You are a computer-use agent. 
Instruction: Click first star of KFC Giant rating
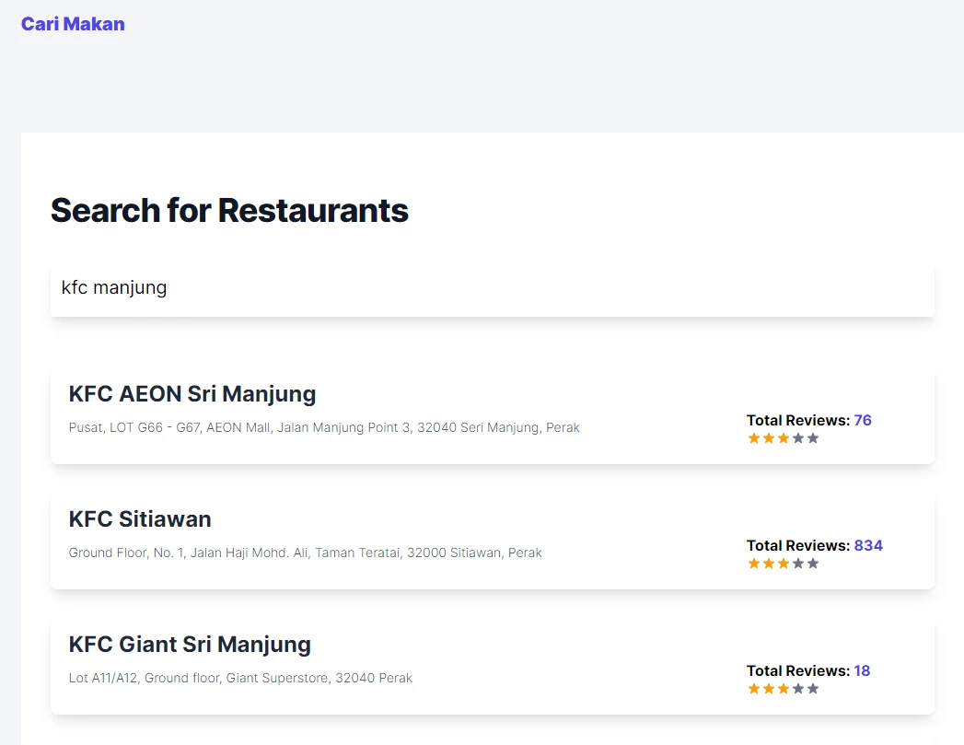[754, 689]
